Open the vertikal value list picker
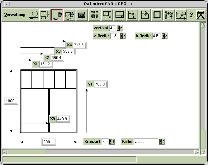The image size is (208, 165). [119, 28]
